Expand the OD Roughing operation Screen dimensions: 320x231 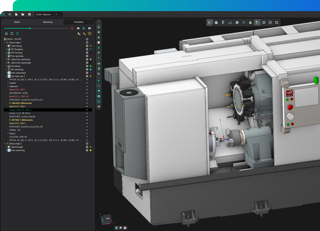coord(6,49)
